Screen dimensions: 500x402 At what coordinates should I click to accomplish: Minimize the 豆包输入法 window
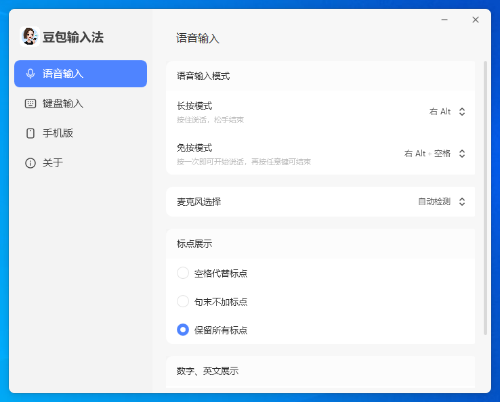pos(444,20)
